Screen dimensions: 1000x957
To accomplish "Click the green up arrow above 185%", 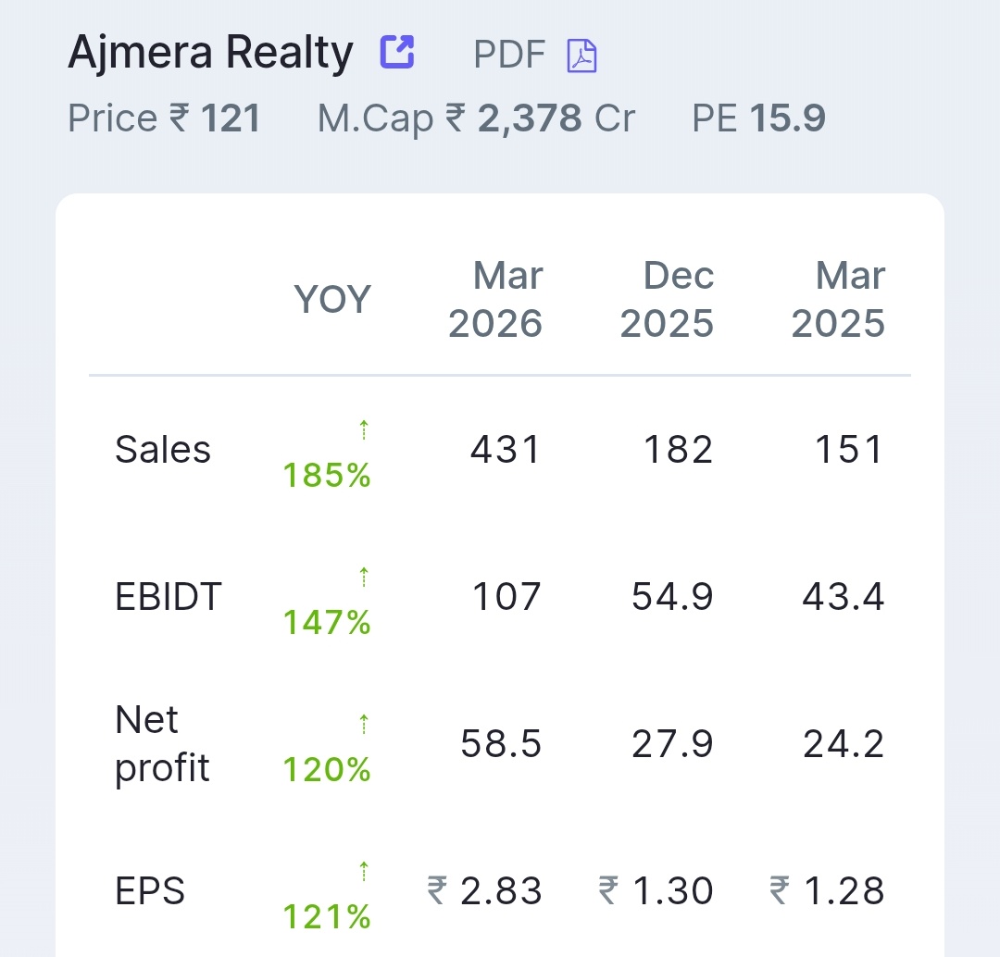I will pyautogui.click(x=364, y=429).
